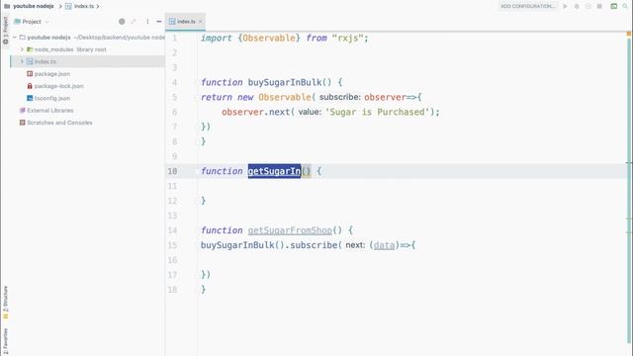
Task: Click the selected getSugarIn function name
Action: click(x=275, y=171)
